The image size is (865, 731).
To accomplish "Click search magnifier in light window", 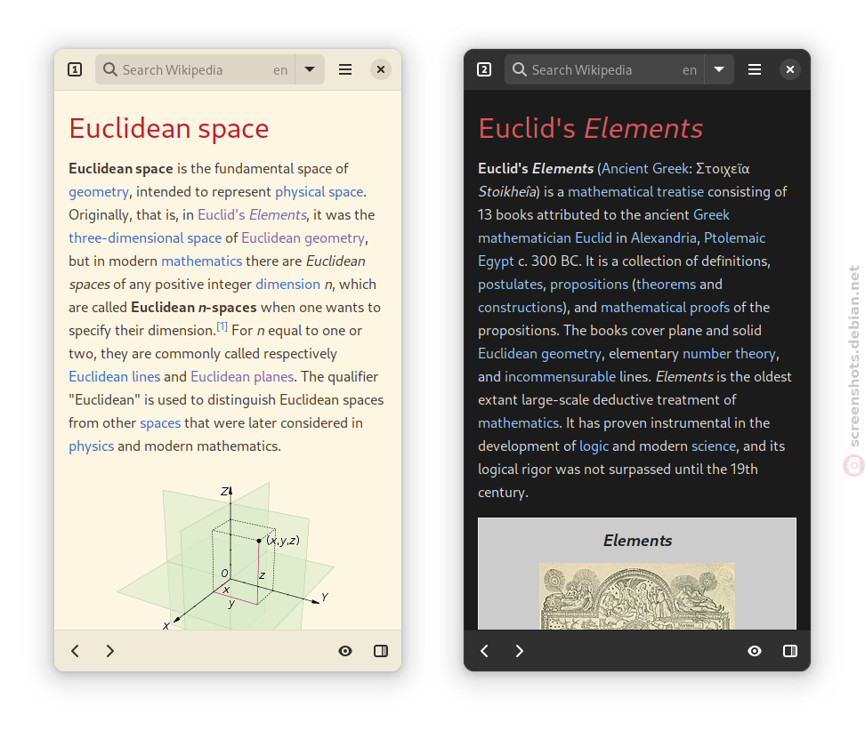I will tap(110, 69).
